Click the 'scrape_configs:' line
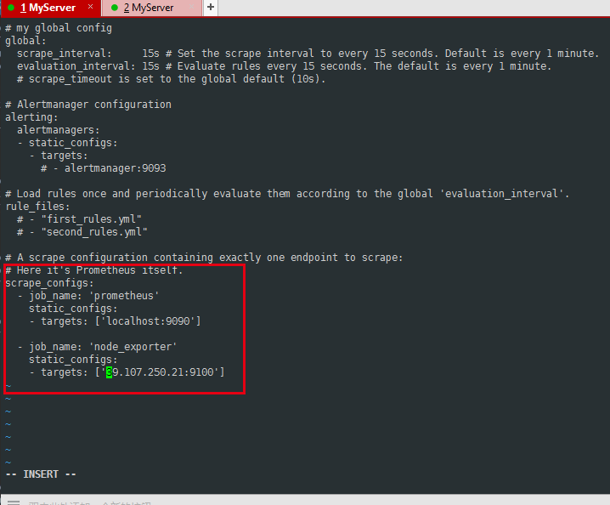Viewport: 610px width, 505px height. [x=49, y=283]
